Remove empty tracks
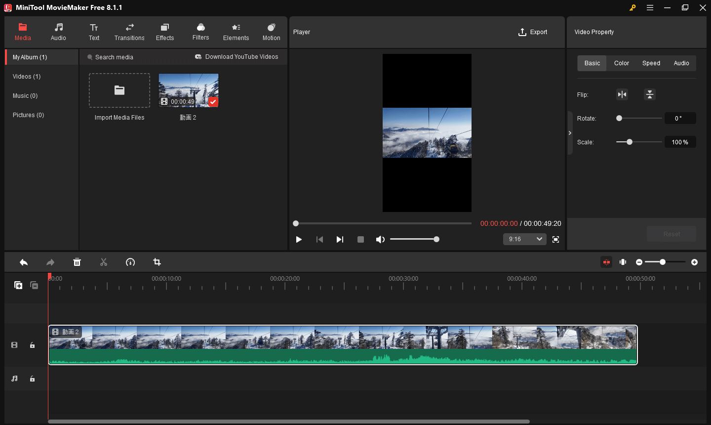 click(x=34, y=285)
